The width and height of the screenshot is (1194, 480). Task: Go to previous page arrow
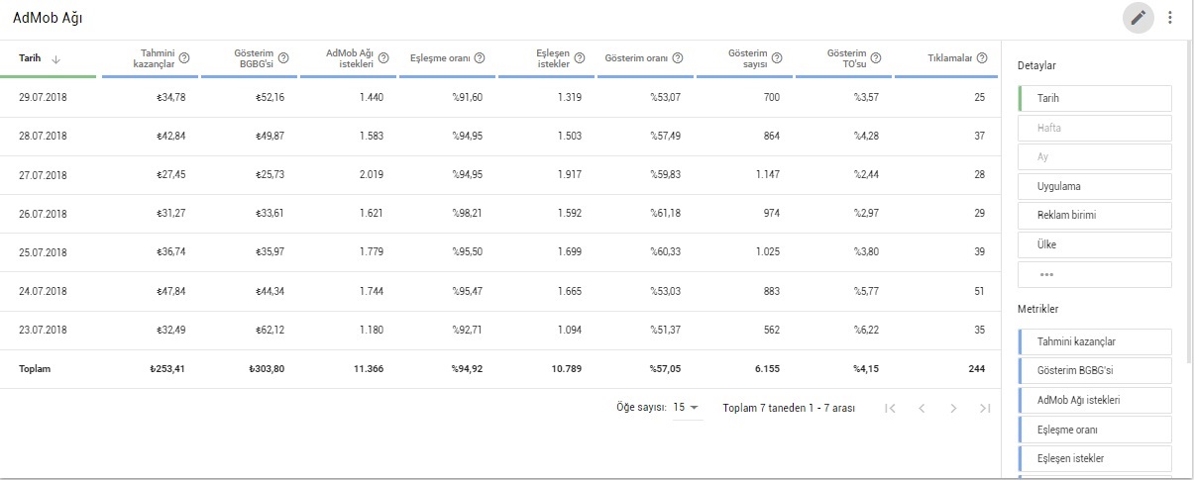[922, 408]
